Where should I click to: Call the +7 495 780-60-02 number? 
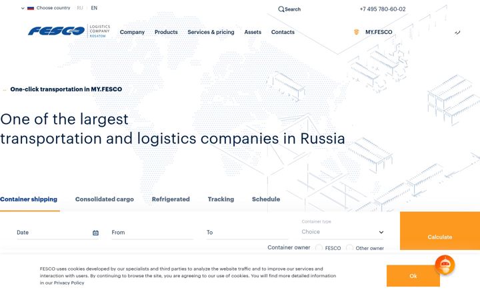383,9
